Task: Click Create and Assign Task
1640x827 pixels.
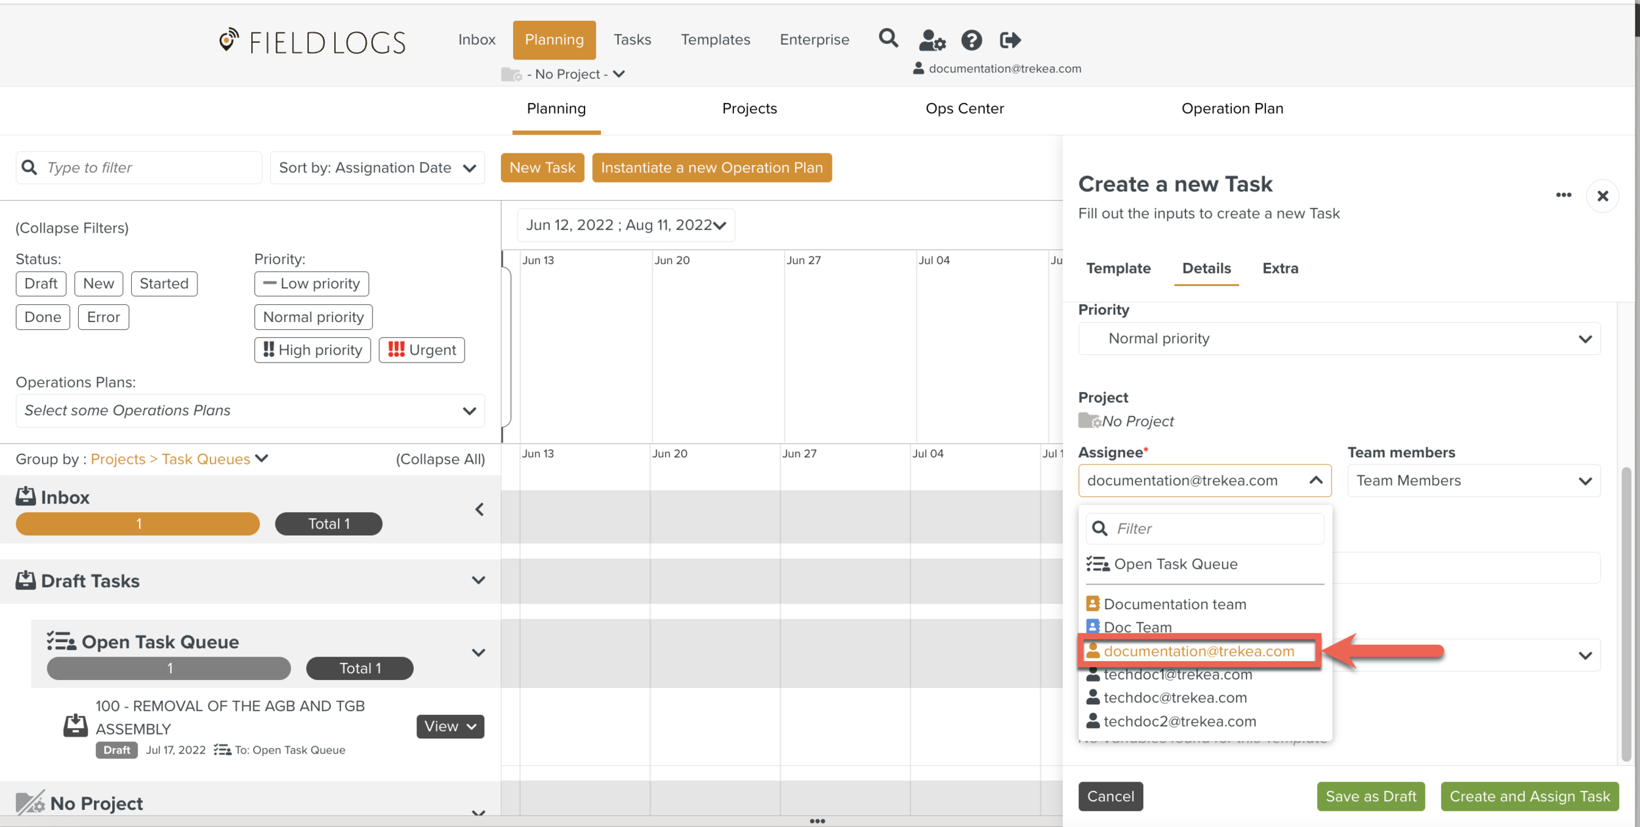Action: coord(1530,796)
